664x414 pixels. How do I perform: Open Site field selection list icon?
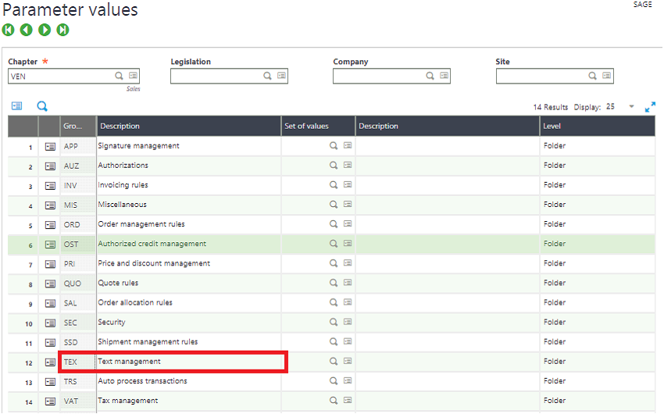click(x=607, y=76)
